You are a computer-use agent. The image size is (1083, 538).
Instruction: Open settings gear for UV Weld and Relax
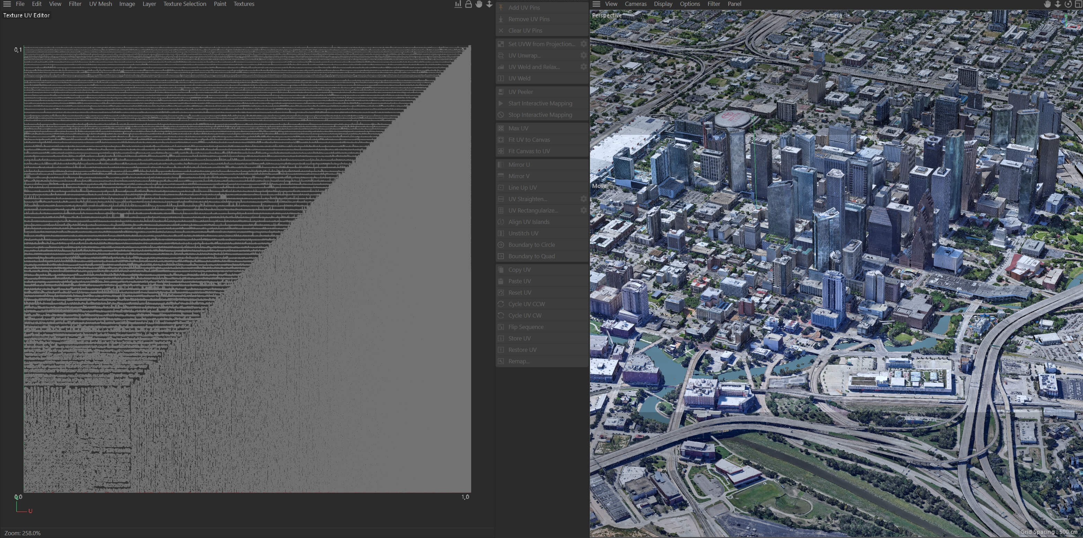tap(583, 67)
